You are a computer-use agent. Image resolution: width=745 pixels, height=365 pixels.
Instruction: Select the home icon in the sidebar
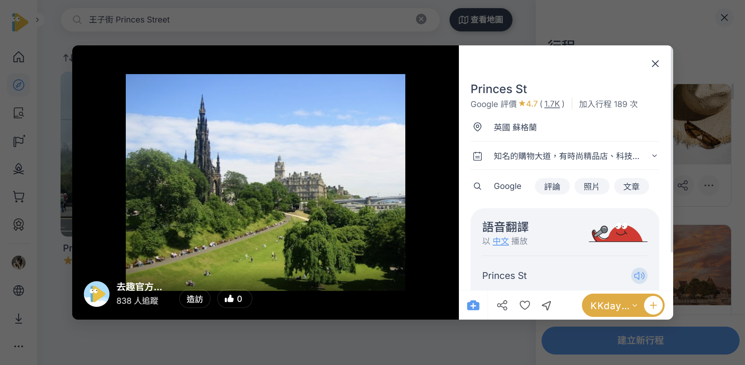click(18, 57)
